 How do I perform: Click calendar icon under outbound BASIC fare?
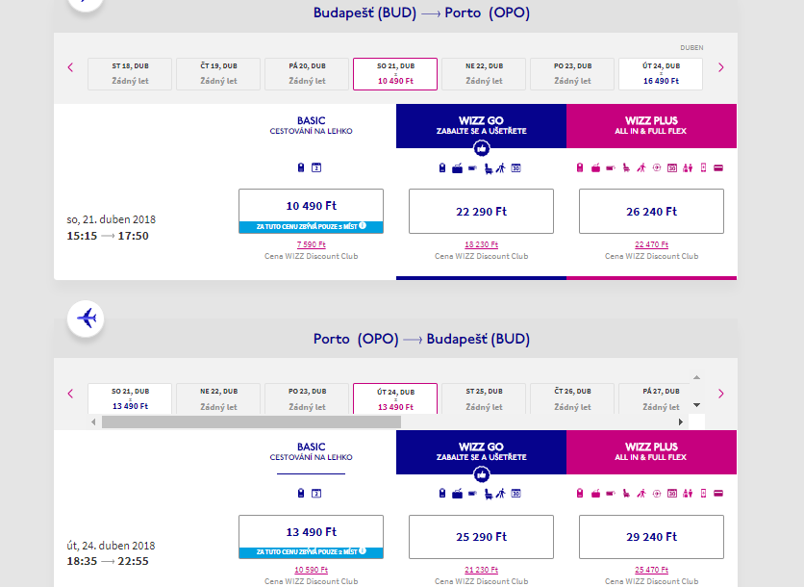click(x=316, y=168)
